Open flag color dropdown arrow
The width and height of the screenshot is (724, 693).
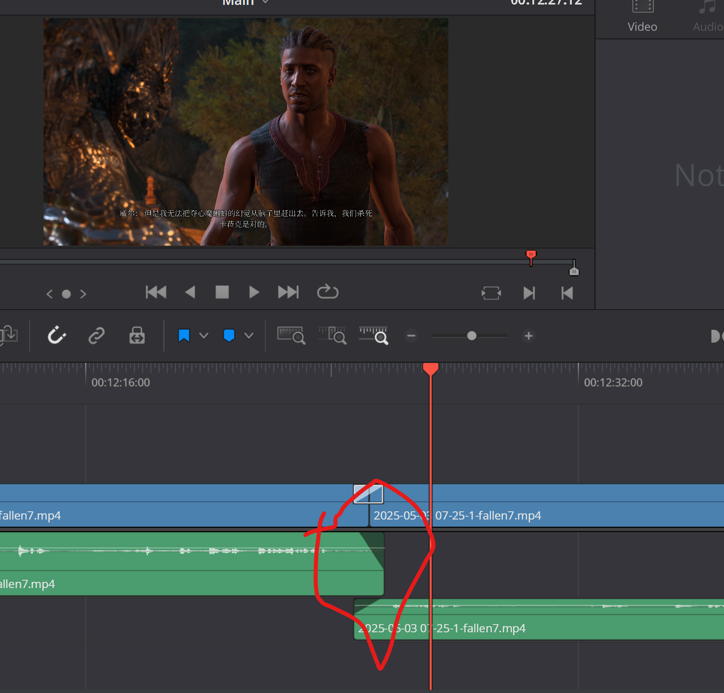204,336
